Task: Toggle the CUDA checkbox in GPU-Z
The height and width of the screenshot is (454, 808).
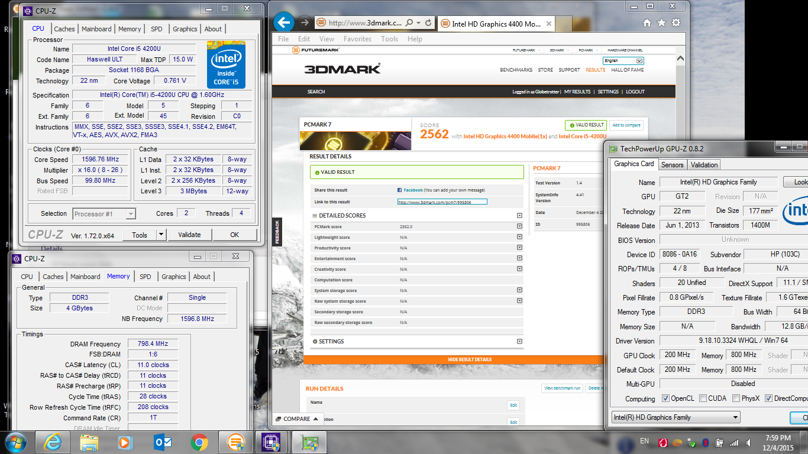Action: 703,398
